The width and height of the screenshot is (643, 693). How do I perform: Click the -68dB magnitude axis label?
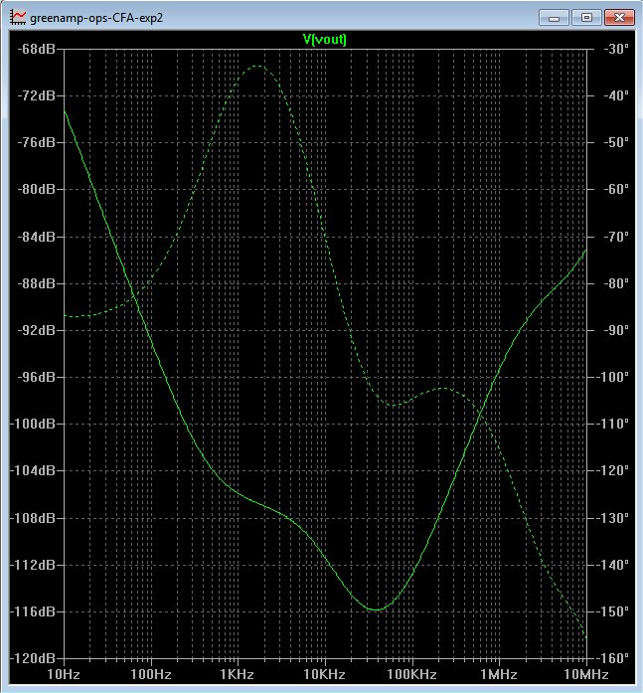point(36,49)
